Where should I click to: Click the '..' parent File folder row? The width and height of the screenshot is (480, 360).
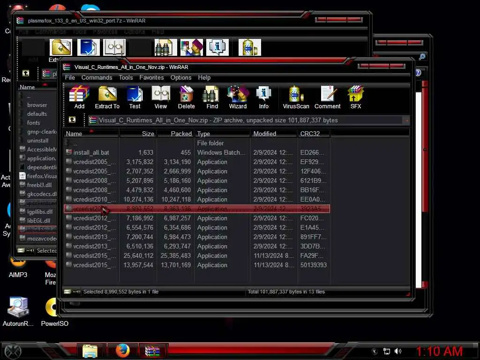[x=197, y=143]
